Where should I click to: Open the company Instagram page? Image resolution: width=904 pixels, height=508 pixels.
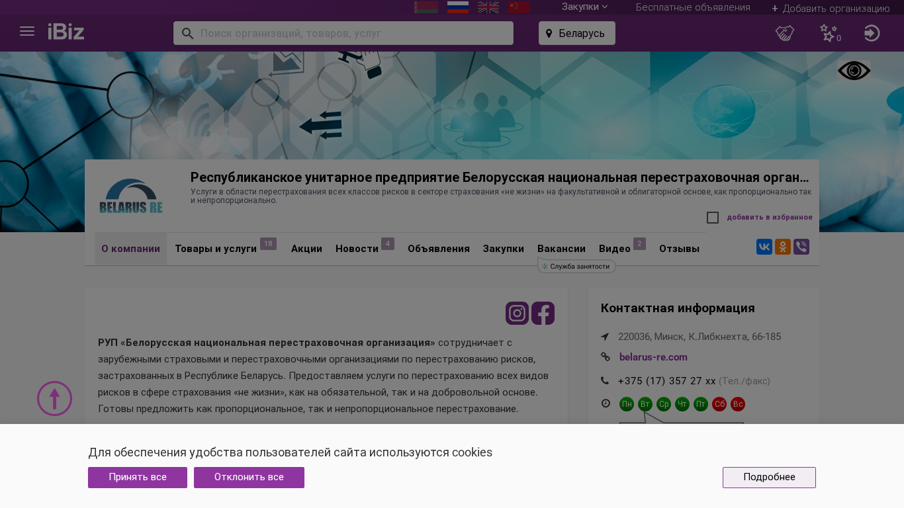click(x=518, y=313)
